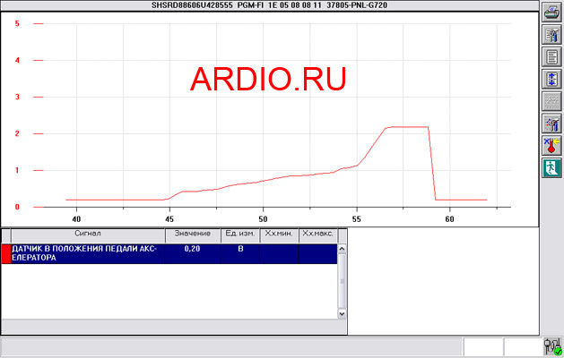Click the Y-axis label '5'
This screenshot has height=358, width=564.
click(17, 23)
